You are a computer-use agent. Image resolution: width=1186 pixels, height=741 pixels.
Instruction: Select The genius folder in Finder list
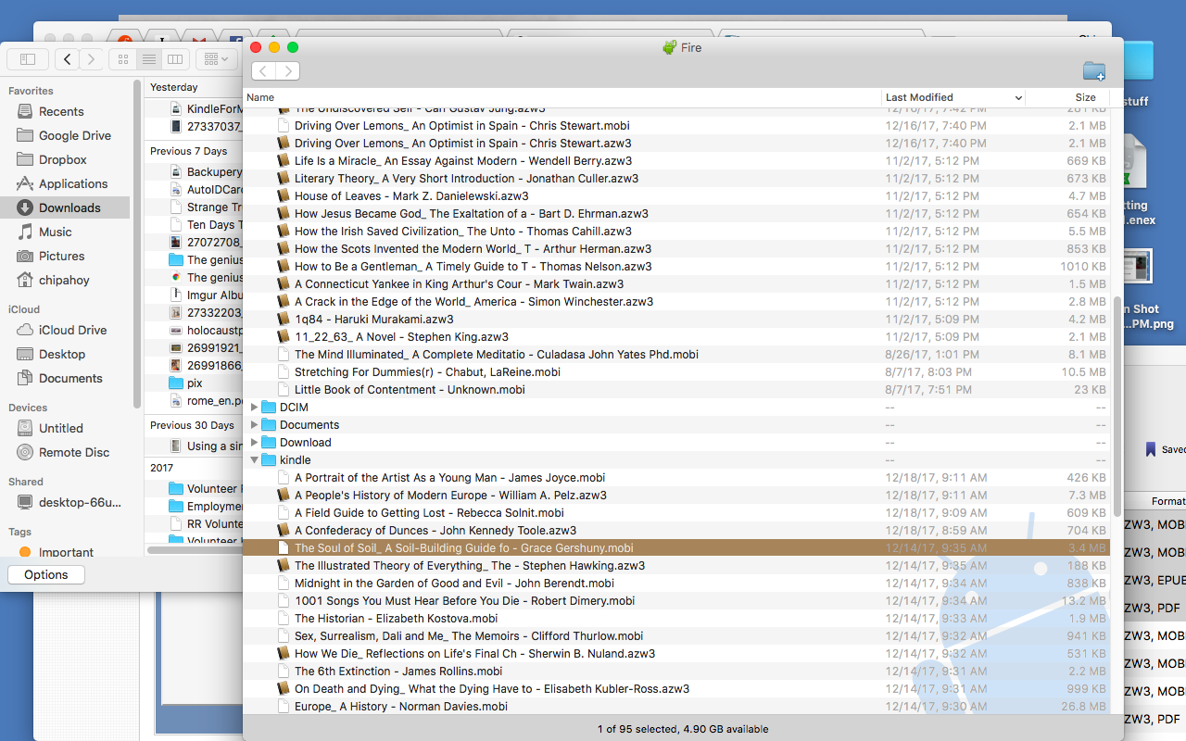click(x=205, y=259)
